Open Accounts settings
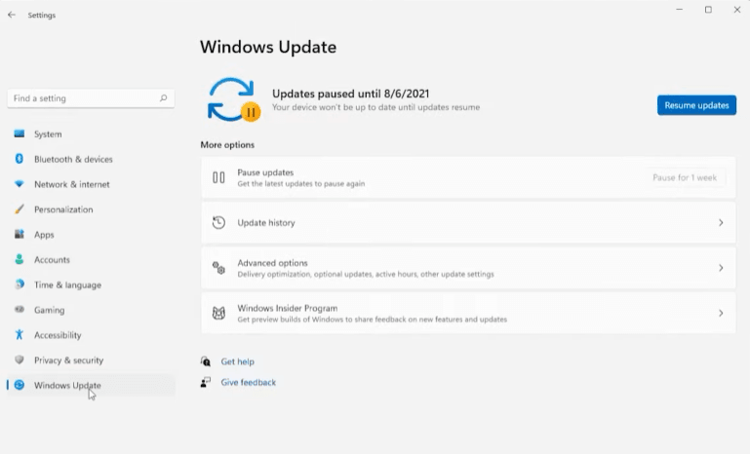Screen dimensions: 750x454 [91, 259]
